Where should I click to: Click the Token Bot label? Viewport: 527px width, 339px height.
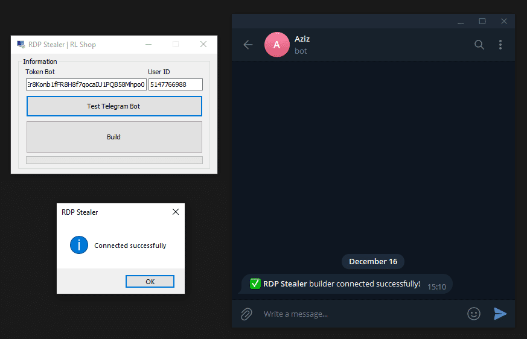pyautogui.click(x=40, y=72)
